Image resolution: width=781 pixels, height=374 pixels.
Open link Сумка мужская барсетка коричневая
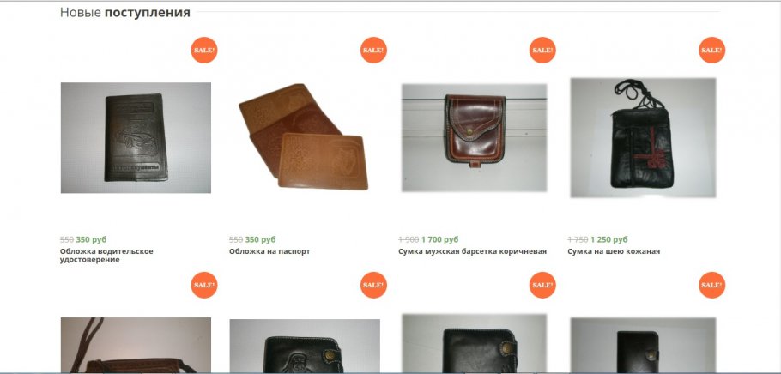point(473,251)
